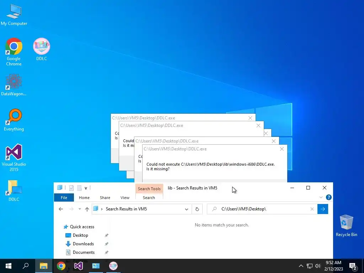Click Visual Studio icon in the taskbar
Screen dimensions: 364x273
(79, 266)
